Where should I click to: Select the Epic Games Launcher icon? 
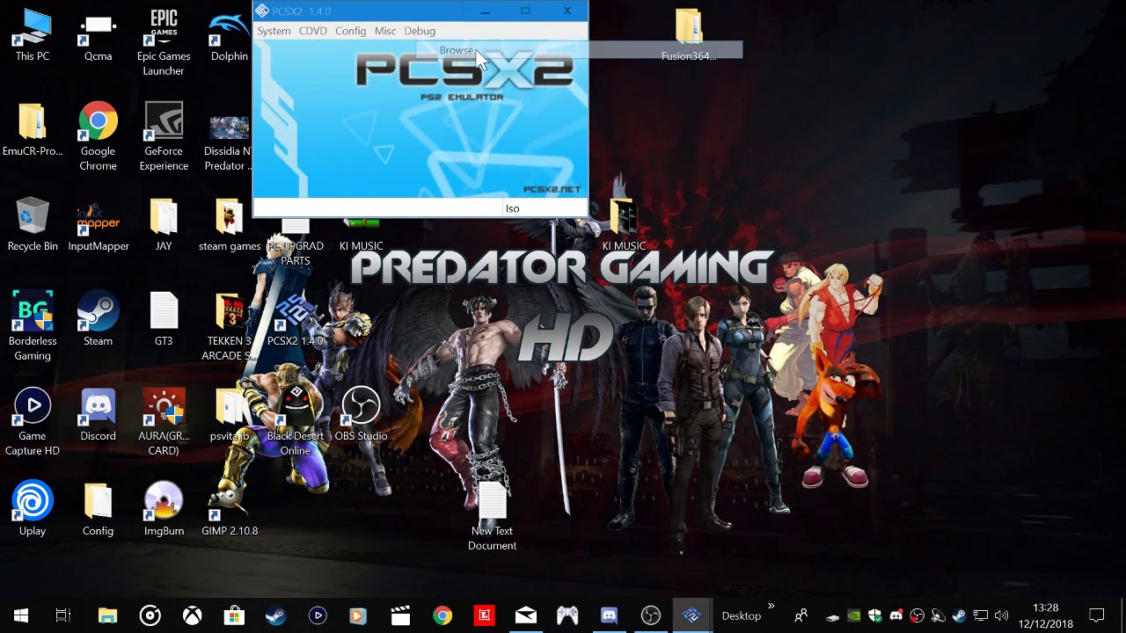164,42
